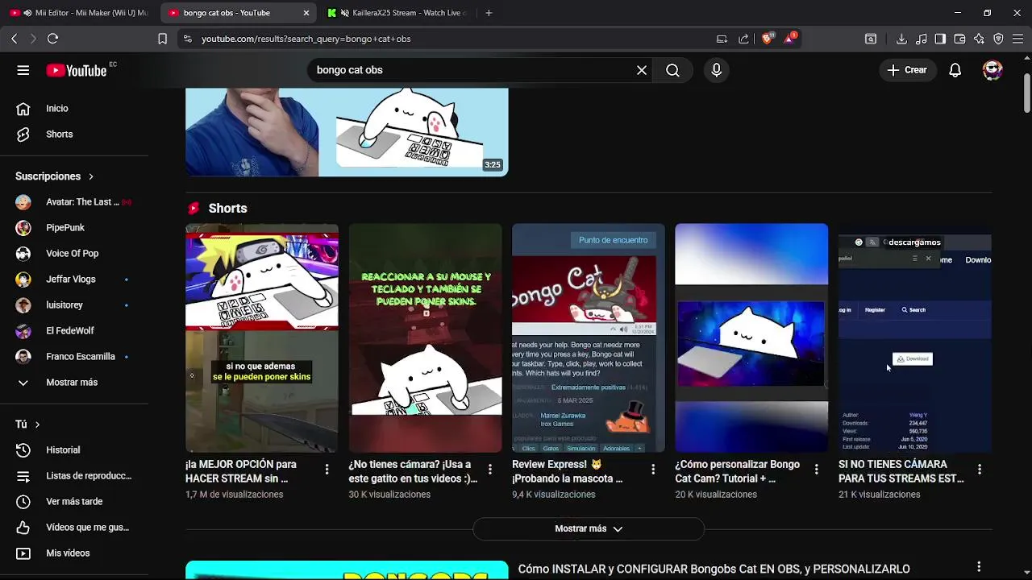Open the 'descargamos' short thumbnail

(x=915, y=338)
